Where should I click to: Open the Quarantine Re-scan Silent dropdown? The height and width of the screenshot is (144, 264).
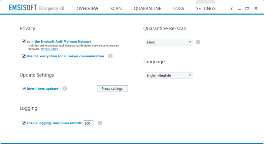[169, 42]
